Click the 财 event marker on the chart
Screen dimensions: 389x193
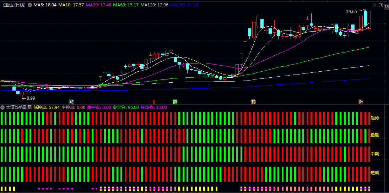coord(71,101)
